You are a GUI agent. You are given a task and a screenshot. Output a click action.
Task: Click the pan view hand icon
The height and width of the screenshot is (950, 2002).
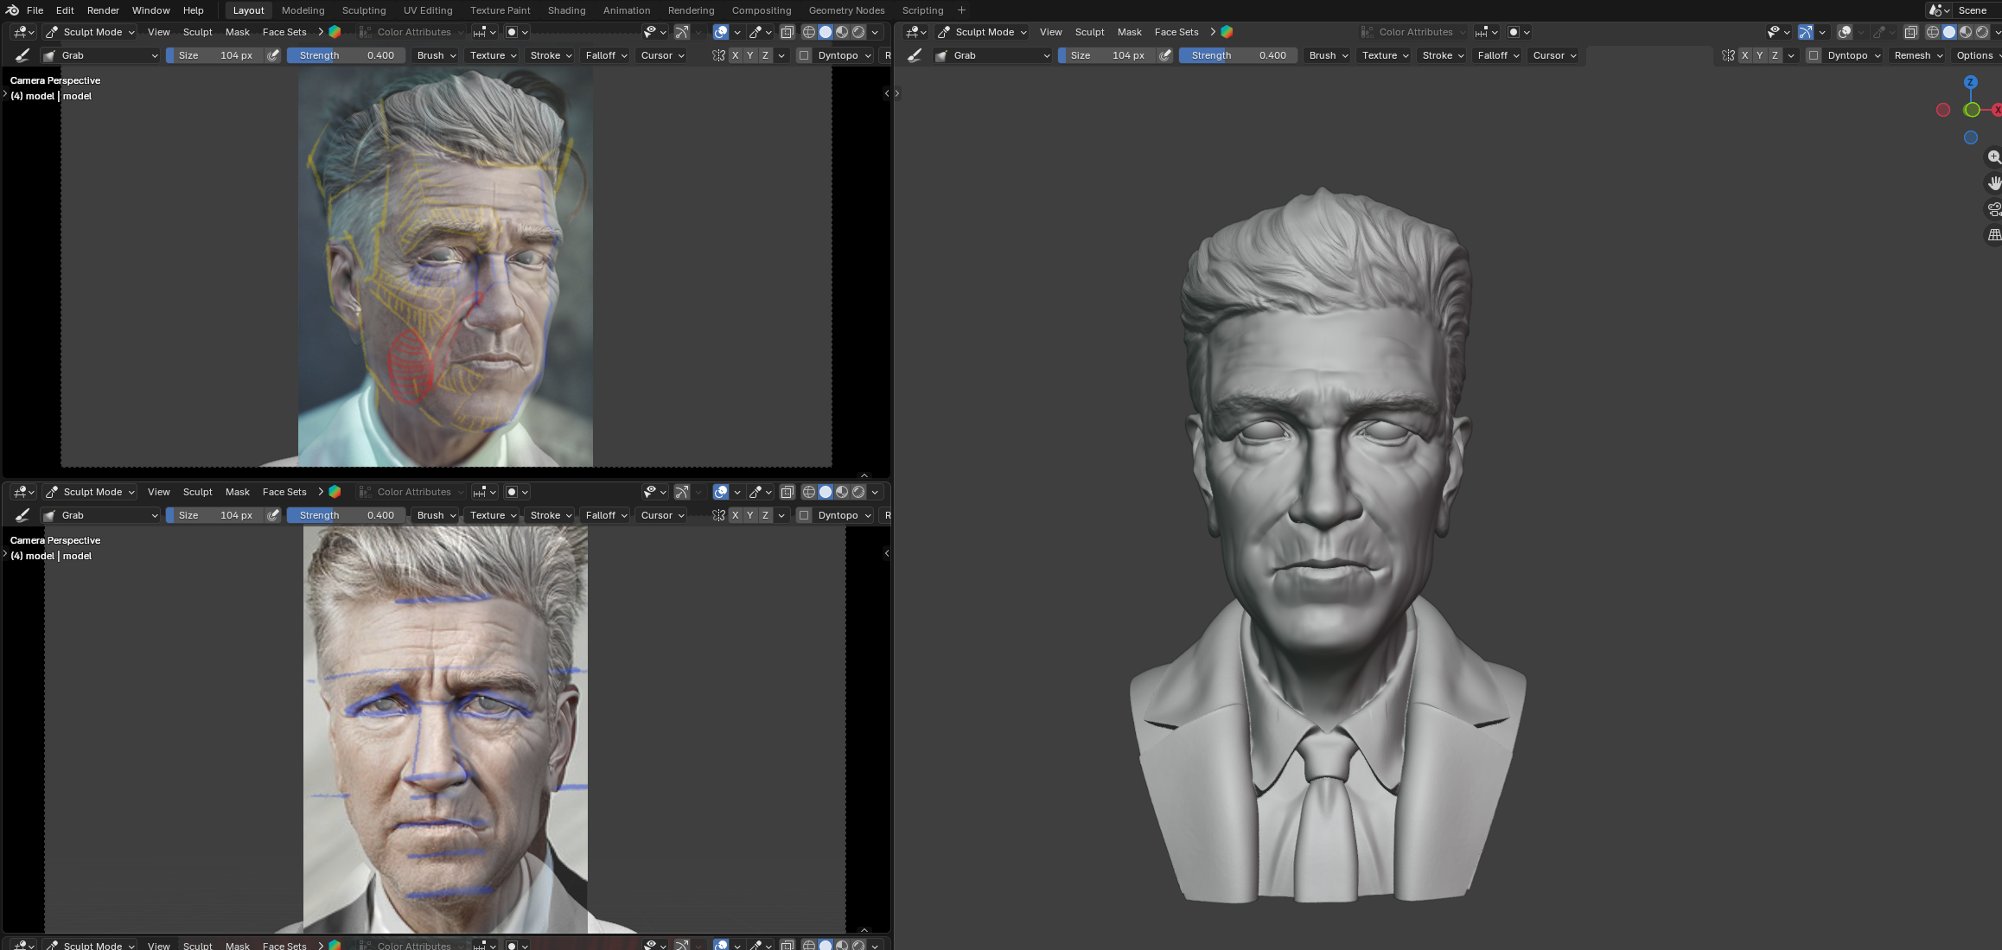[x=1993, y=183]
